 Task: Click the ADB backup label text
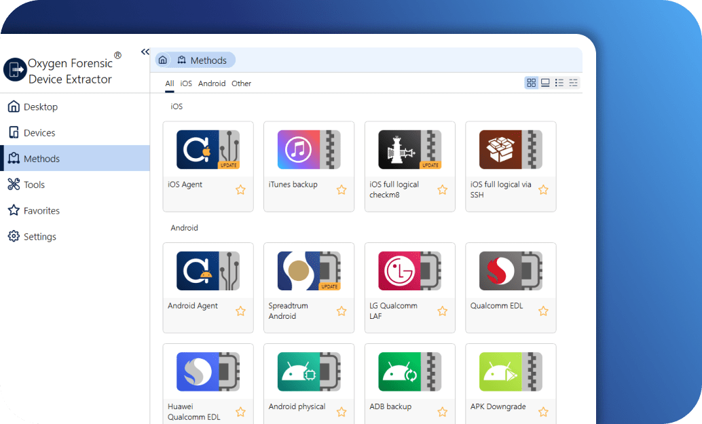tap(390, 406)
